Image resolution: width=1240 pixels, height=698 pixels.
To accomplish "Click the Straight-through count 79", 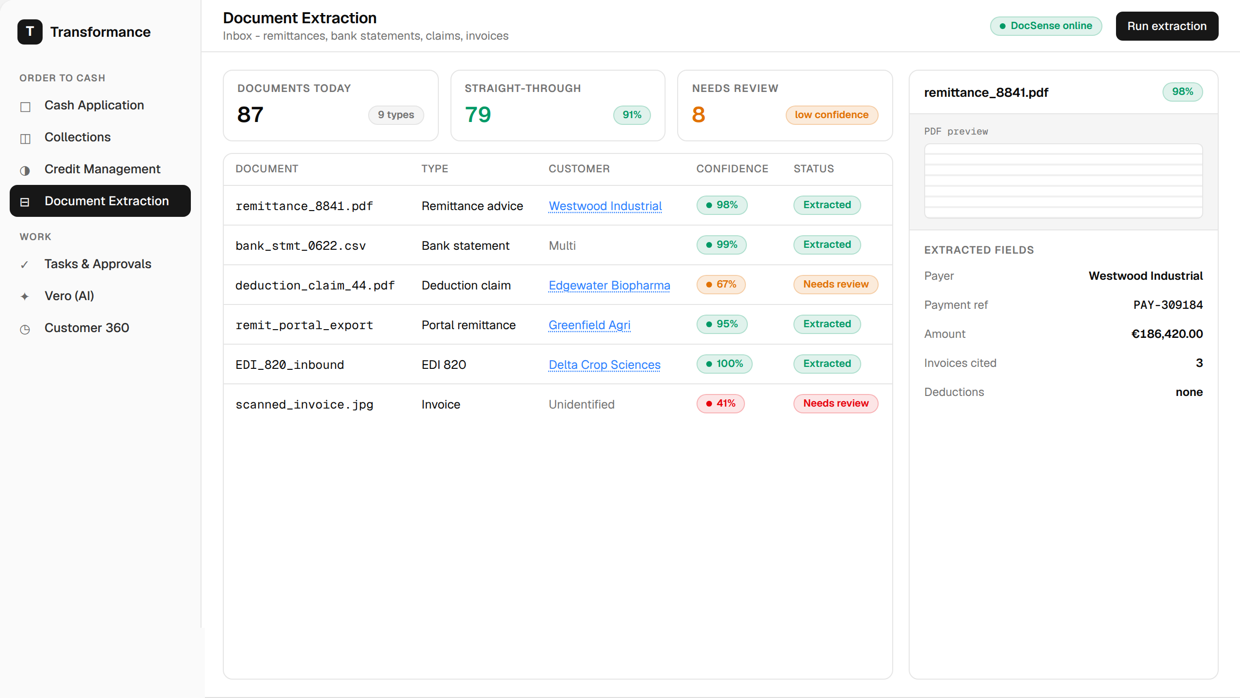I will tap(478, 115).
